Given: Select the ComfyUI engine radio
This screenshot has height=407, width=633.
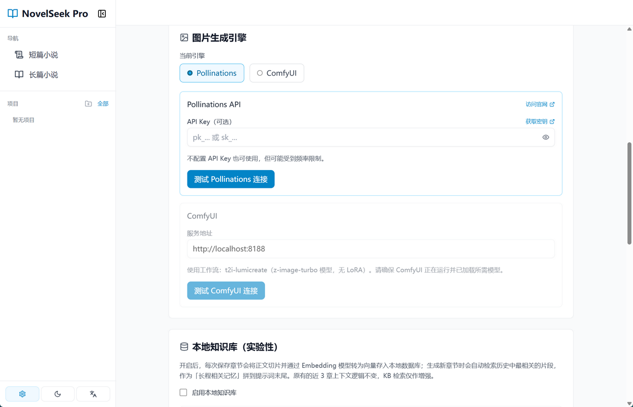Looking at the screenshot, I should coord(276,73).
